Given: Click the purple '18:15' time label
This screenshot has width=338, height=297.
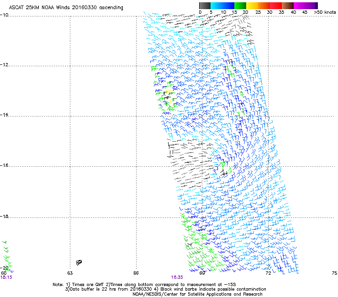Looking at the screenshot, I should tap(6, 277).
